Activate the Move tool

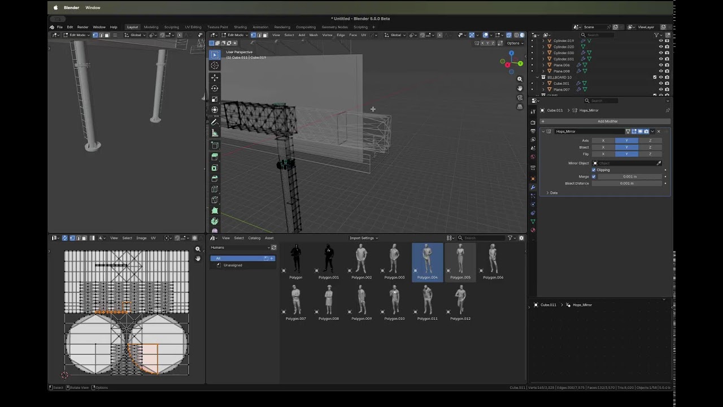pyautogui.click(x=215, y=77)
